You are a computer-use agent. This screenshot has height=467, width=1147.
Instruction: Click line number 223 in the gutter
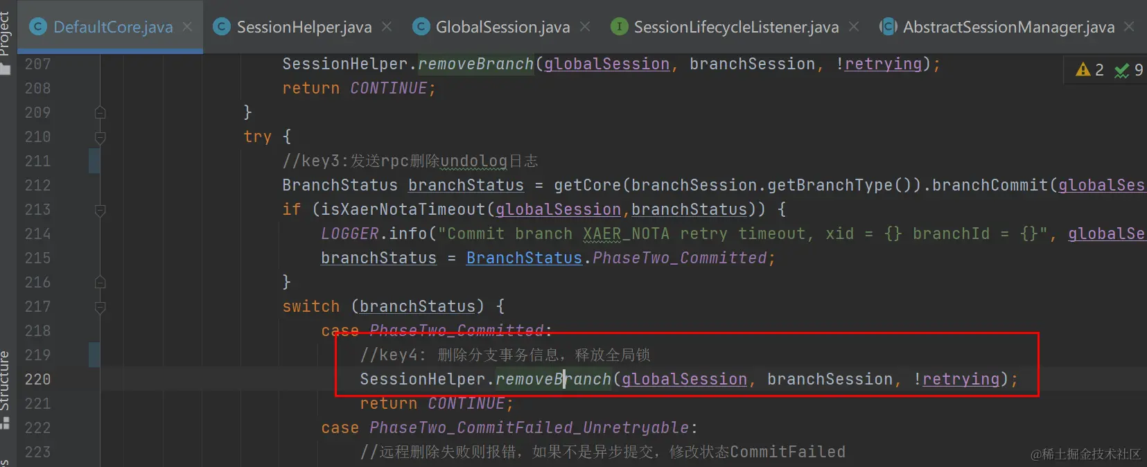38,452
